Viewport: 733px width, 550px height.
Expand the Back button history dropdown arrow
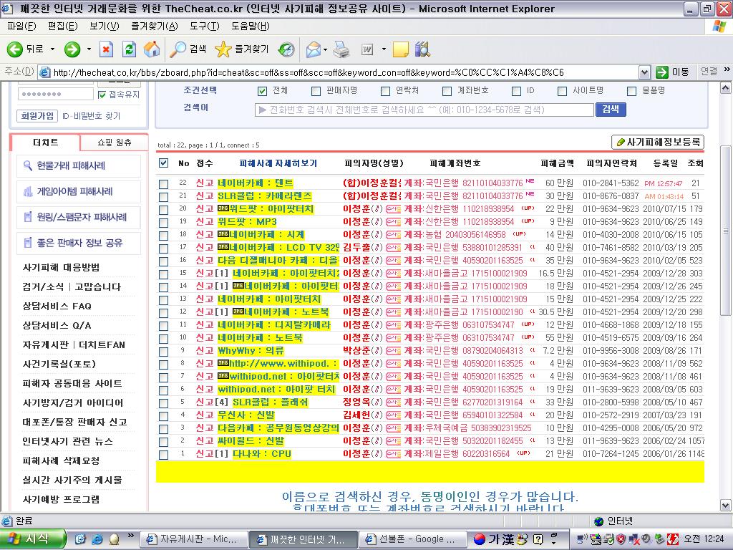[x=52, y=49]
